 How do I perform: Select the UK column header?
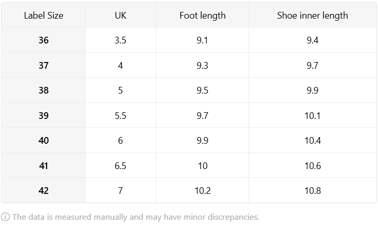point(121,16)
